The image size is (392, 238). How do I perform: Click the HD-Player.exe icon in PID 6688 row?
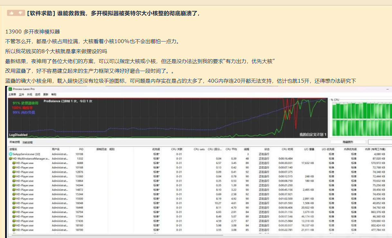click(14, 163)
